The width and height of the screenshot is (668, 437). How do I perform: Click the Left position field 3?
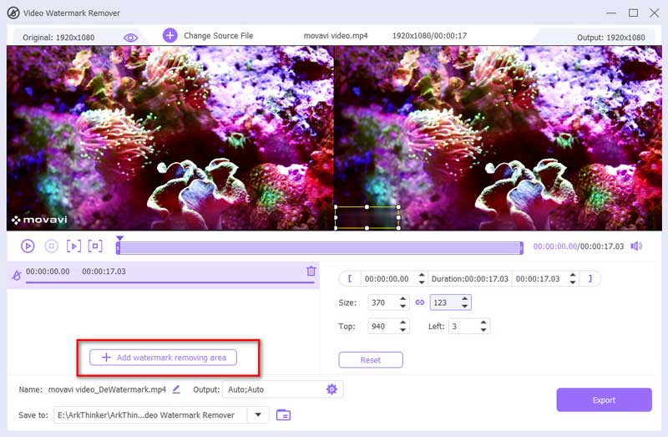pos(463,327)
